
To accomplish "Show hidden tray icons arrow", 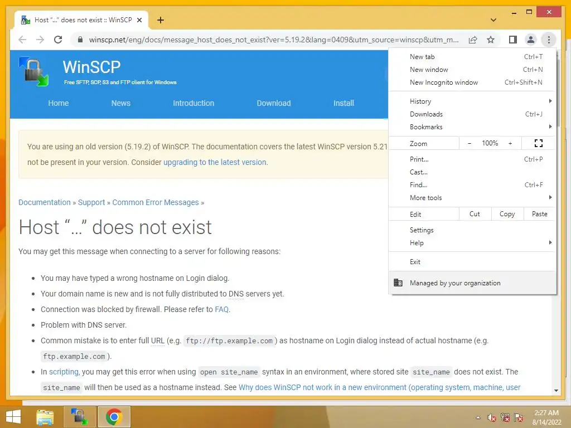I will pyautogui.click(x=478, y=417).
